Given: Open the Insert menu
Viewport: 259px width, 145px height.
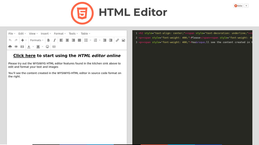Looking at the screenshot, I should pos(46,33).
